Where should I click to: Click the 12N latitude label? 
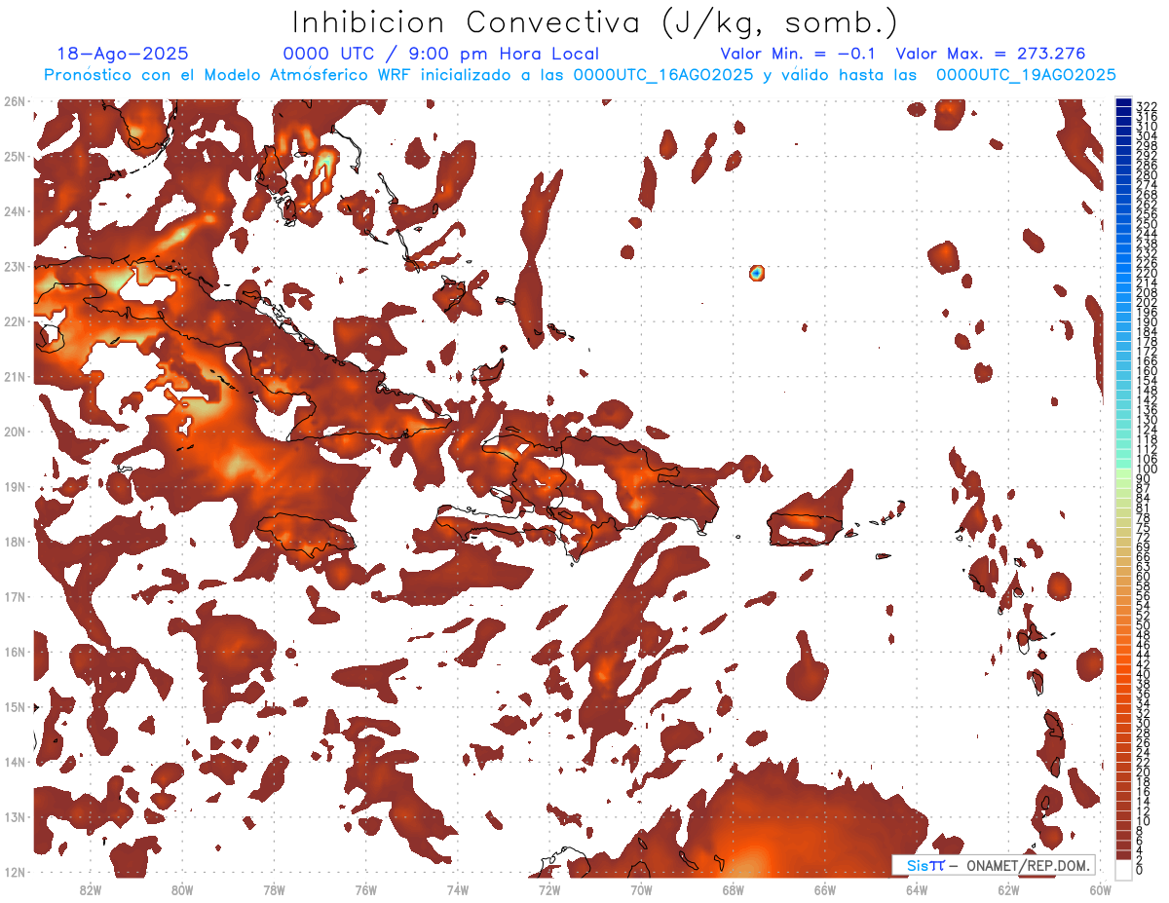point(15,872)
